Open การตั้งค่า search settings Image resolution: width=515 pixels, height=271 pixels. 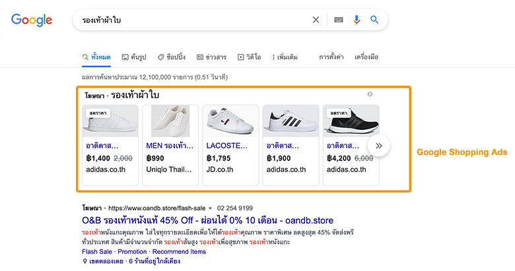(x=331, y=57)
